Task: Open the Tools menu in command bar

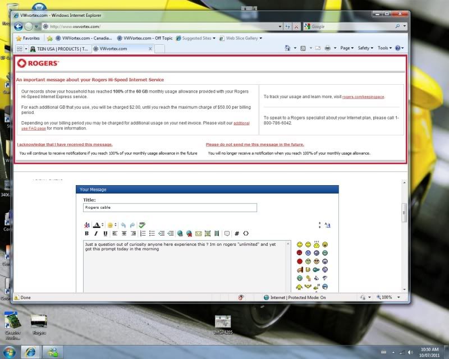Action: click(384, 48)
